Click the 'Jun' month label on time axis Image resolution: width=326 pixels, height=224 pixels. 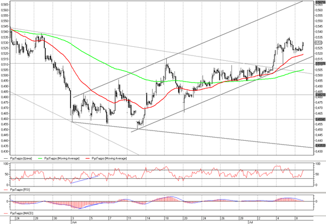74,222
